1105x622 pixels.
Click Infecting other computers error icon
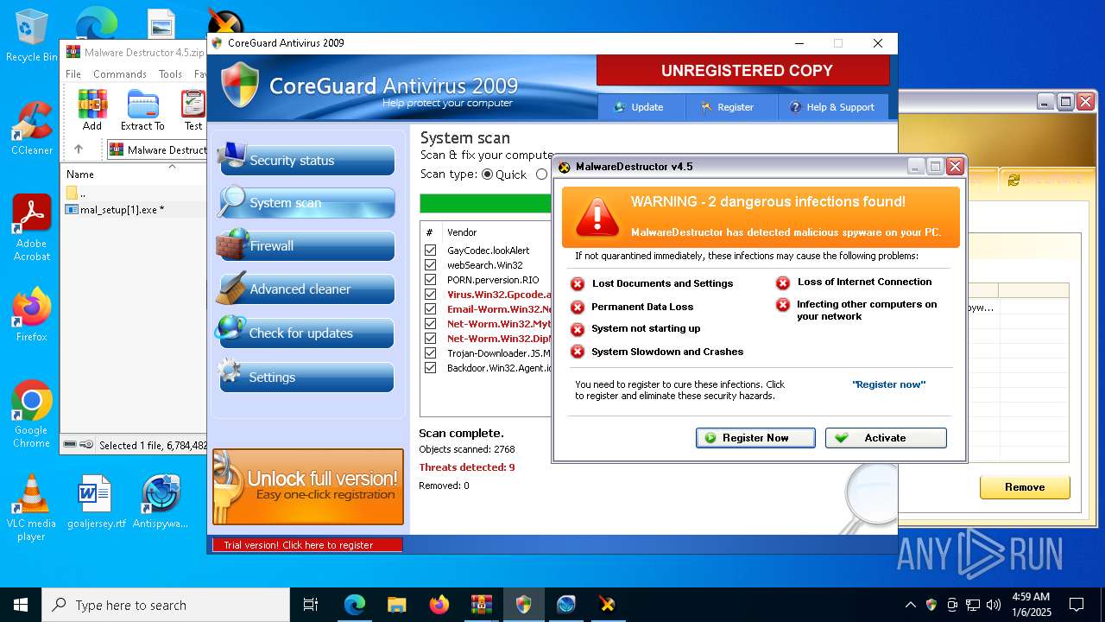click(x=783, y=305)
